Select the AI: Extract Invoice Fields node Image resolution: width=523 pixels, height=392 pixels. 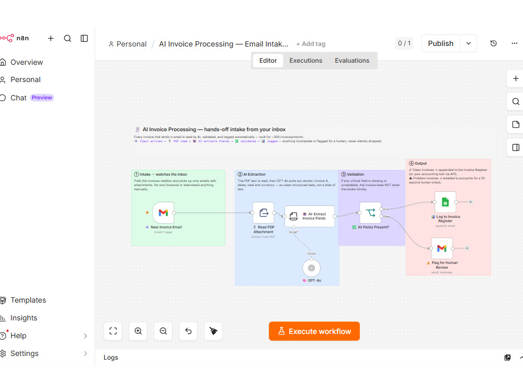(x=310, y=216)
